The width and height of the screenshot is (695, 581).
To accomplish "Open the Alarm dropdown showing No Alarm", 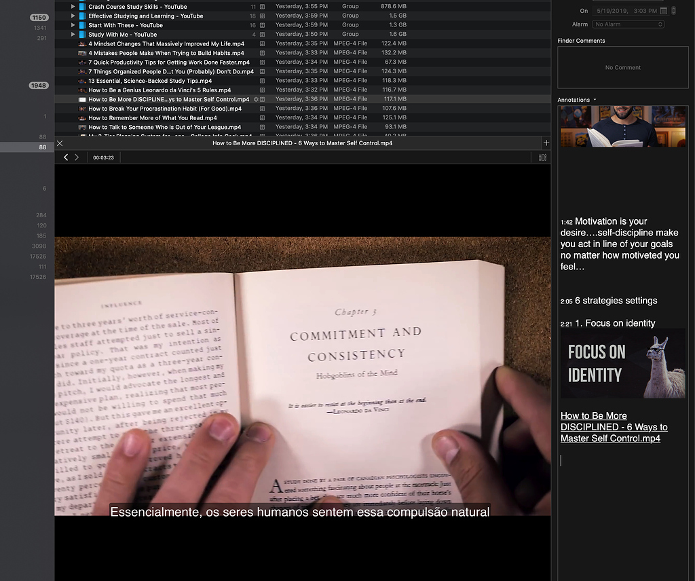I will tap(628, 24).
